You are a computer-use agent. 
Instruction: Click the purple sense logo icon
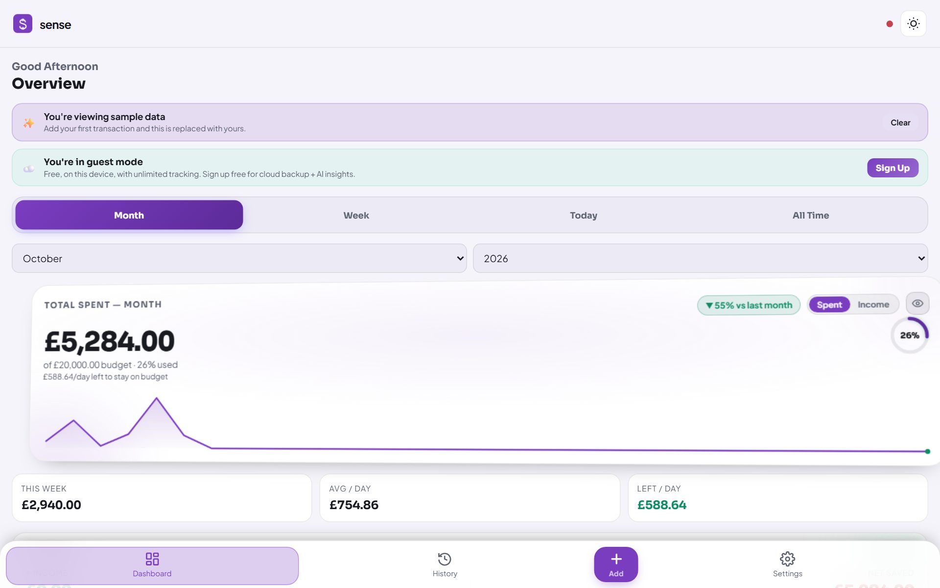(23, 24)
